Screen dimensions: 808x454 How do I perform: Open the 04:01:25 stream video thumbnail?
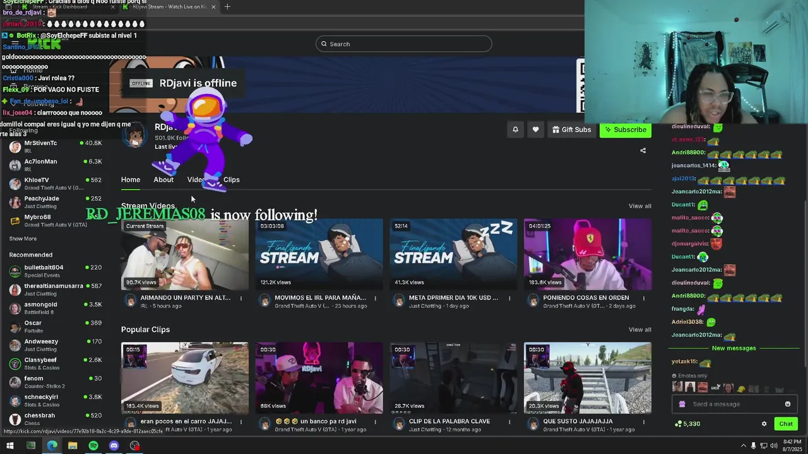pos(587,254)
